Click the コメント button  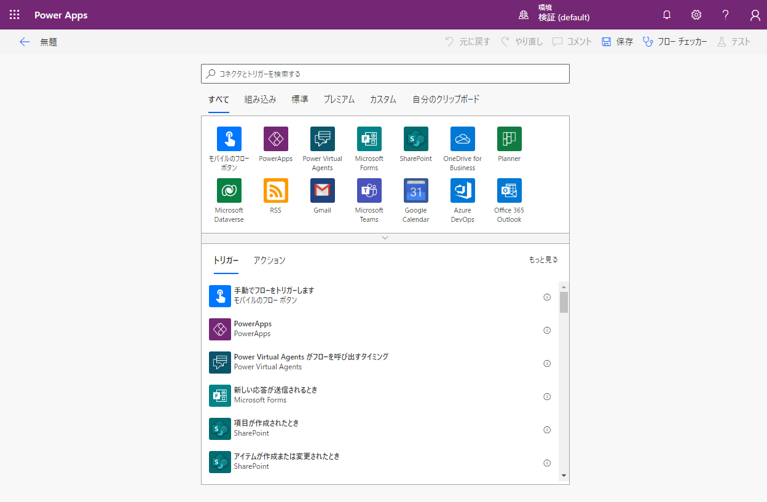pyautogui.click(x=572, y=42)
